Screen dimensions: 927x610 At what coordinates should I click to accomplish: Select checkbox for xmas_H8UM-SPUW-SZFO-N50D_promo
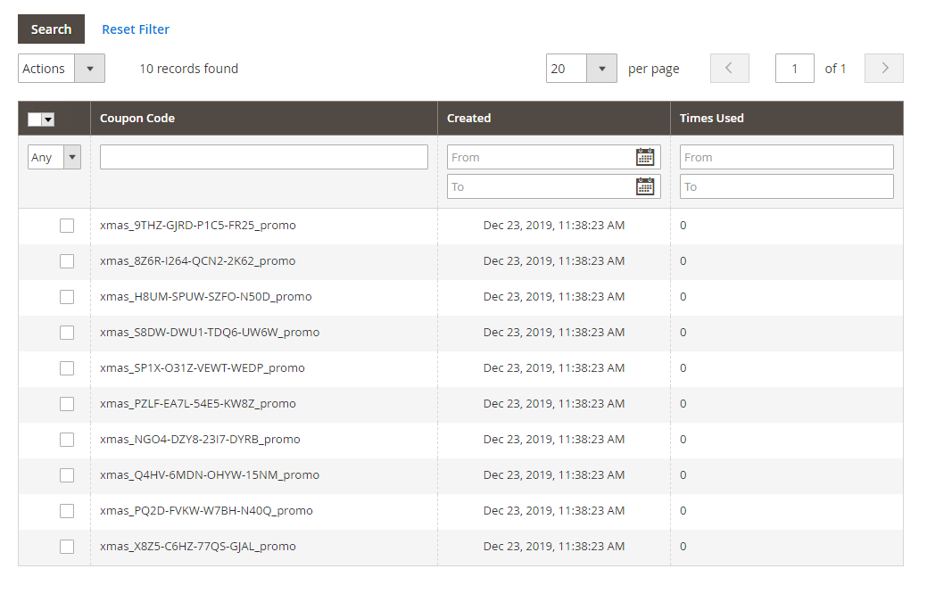(x=67, y=297)
